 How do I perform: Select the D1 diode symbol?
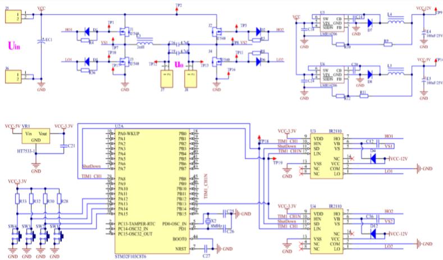(88, 31)
